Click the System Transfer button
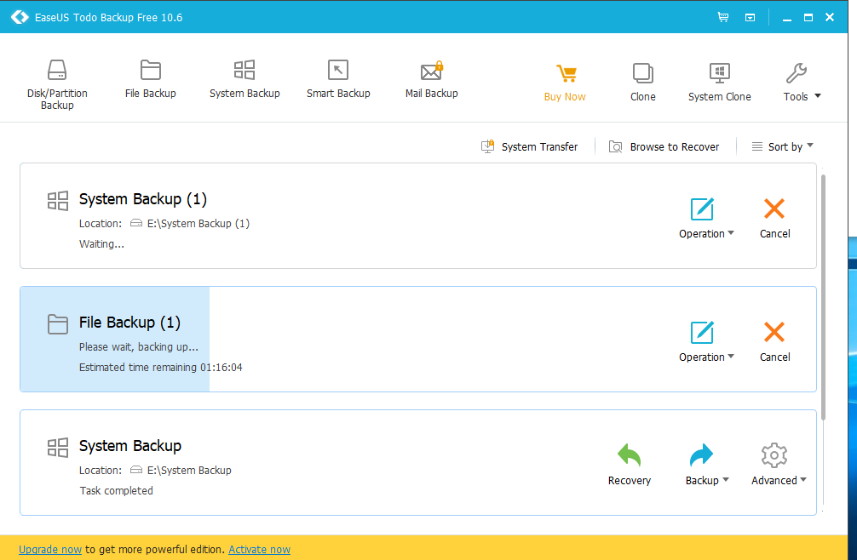The image size is (857, 560). coord(529,147)
